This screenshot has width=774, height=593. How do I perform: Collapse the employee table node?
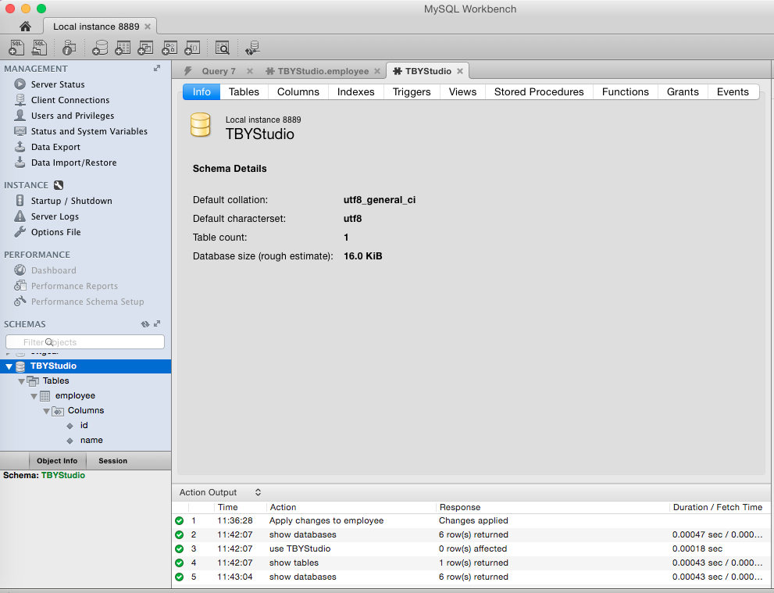34,396
